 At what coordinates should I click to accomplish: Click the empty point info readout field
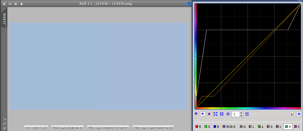[248, 120]
